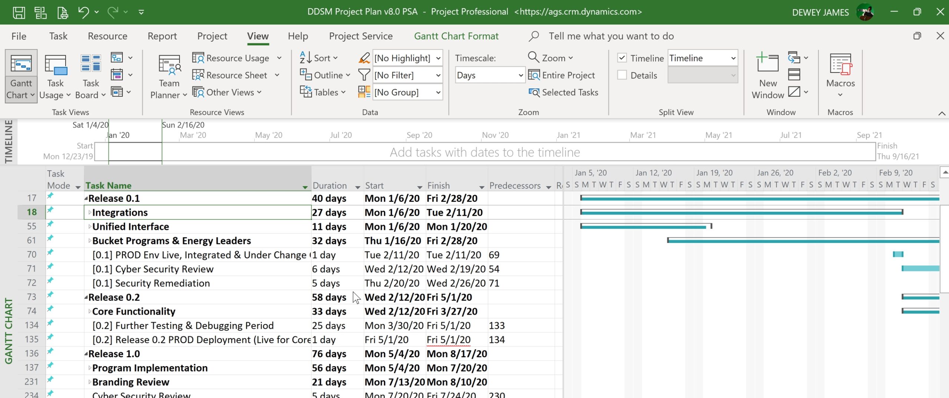
Task: Select row number 136 header
Action: pos(32,354)
